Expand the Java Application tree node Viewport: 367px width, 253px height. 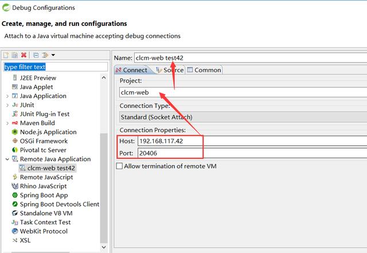pos(7,96)
